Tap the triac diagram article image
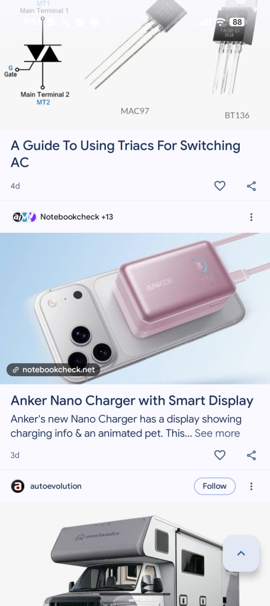This screenshot has height=606, width=270. (135, 65)
